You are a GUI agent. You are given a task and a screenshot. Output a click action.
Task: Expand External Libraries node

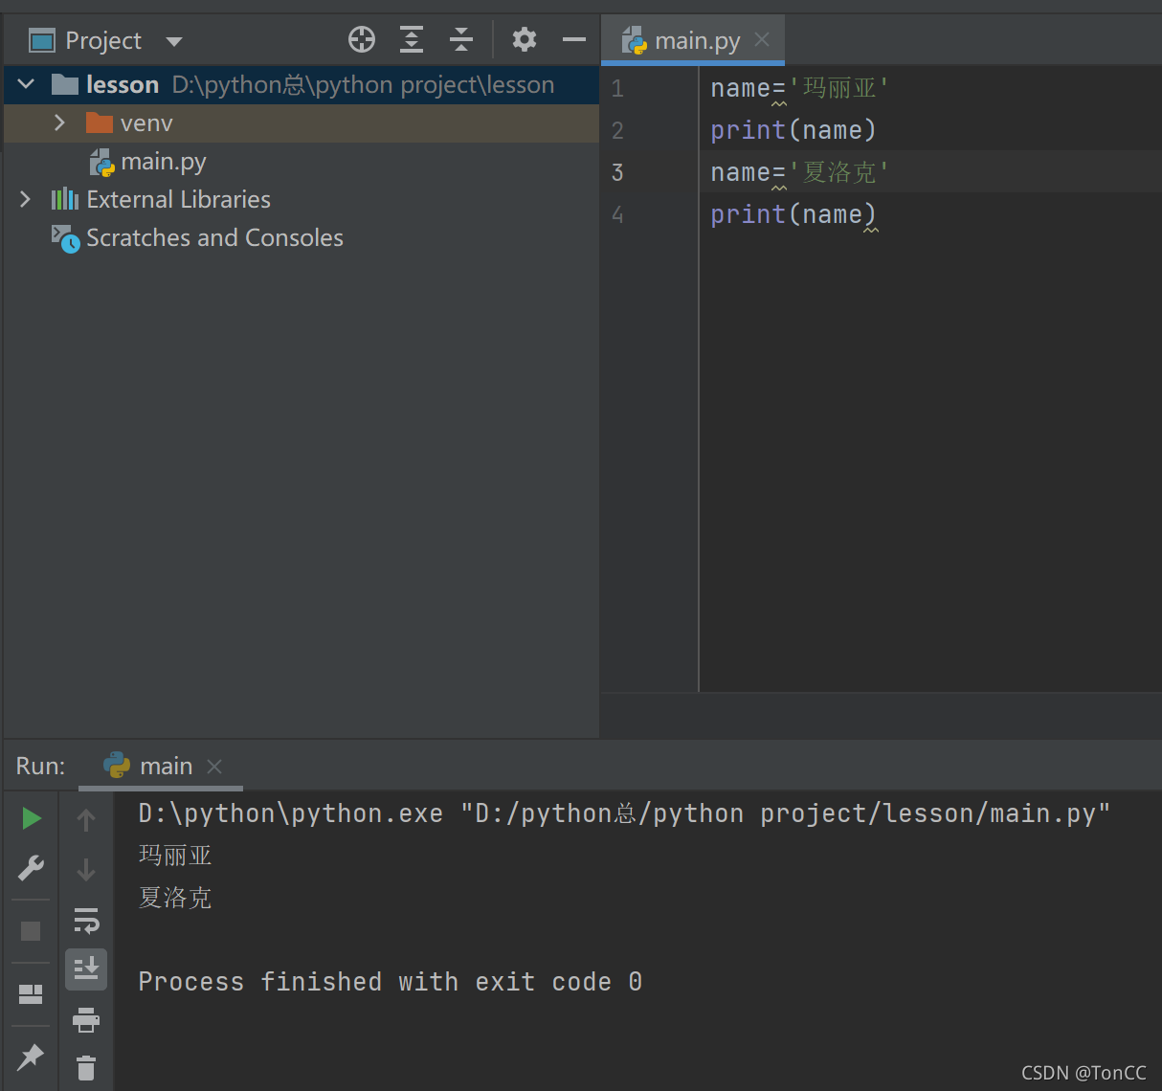(26, 199)
